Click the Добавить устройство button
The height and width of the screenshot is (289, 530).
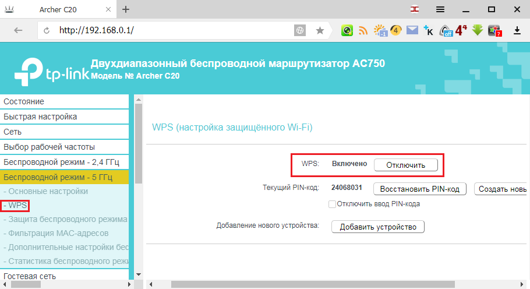click(378, 227)
